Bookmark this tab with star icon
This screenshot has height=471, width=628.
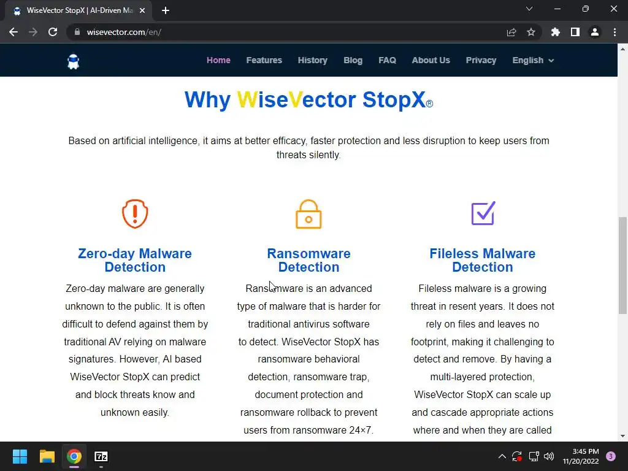(531, 32)
